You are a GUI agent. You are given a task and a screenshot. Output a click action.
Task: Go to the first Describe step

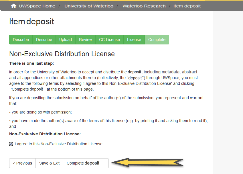coord(21,40)
